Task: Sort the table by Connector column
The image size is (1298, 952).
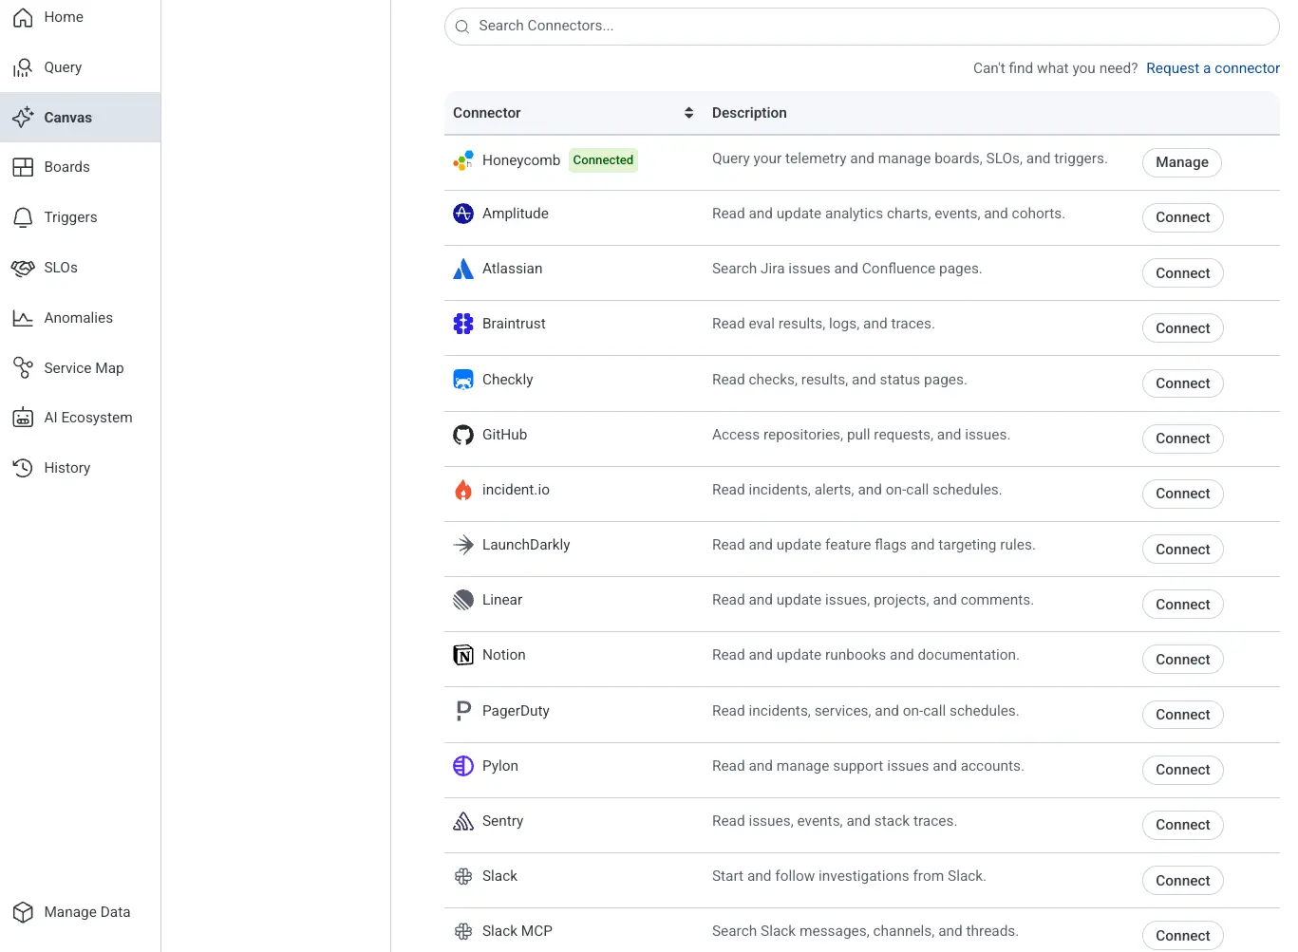Action: (x=688, y=113)
